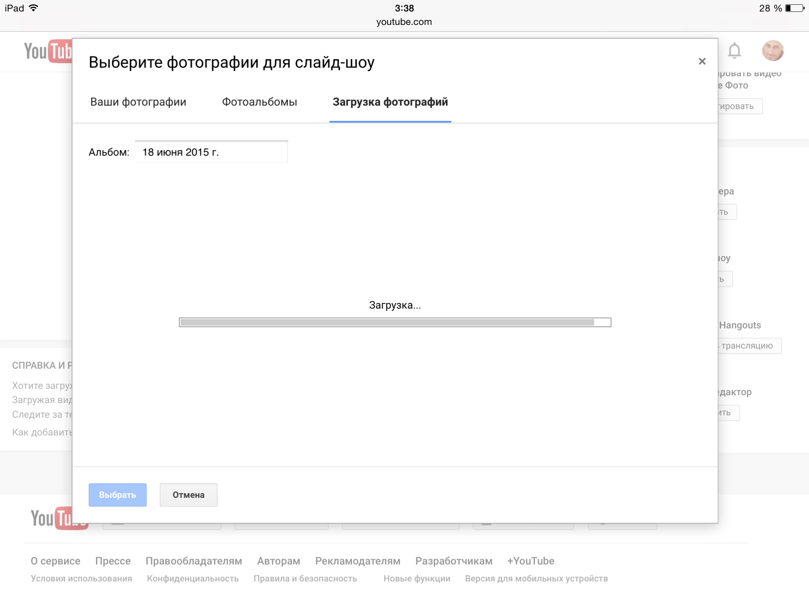Click the album name field

tap(211, 152)
